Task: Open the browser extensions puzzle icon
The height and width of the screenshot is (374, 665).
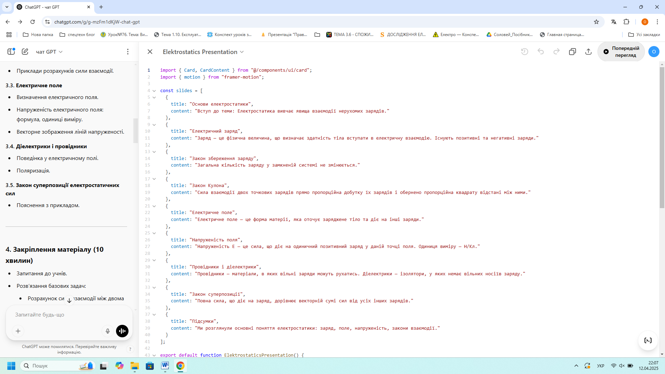Action: click(x=627, y=22)
